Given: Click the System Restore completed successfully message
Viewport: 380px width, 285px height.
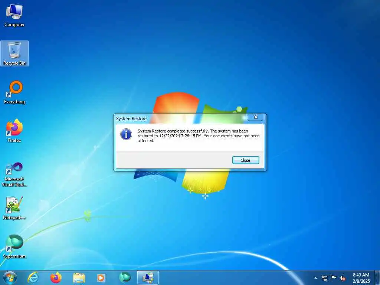Looking at the screenshot, I should (x=199, y=136).
